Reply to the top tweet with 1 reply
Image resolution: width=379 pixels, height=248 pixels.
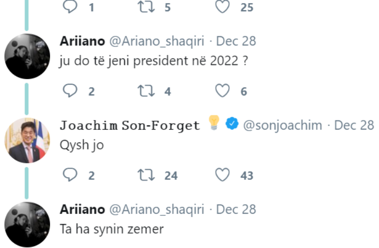70,7
